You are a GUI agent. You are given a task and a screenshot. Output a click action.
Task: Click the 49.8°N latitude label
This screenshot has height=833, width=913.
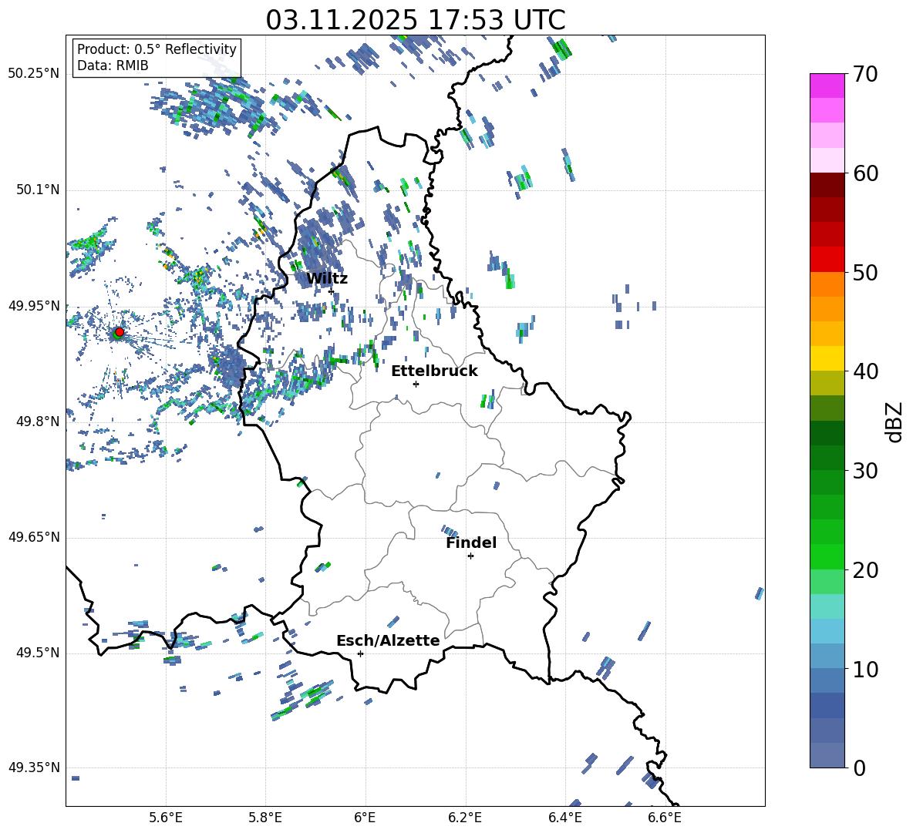[37, 422]
